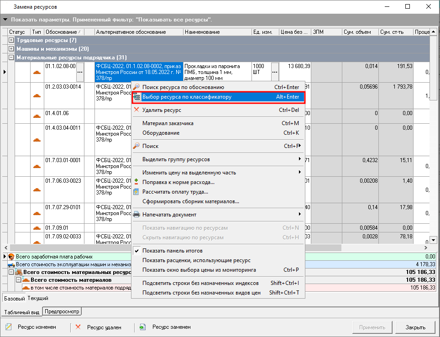Click the calculate labor payment icon
Image resolution: width=440 pixels, height=337 pixels.
[136, 192]
